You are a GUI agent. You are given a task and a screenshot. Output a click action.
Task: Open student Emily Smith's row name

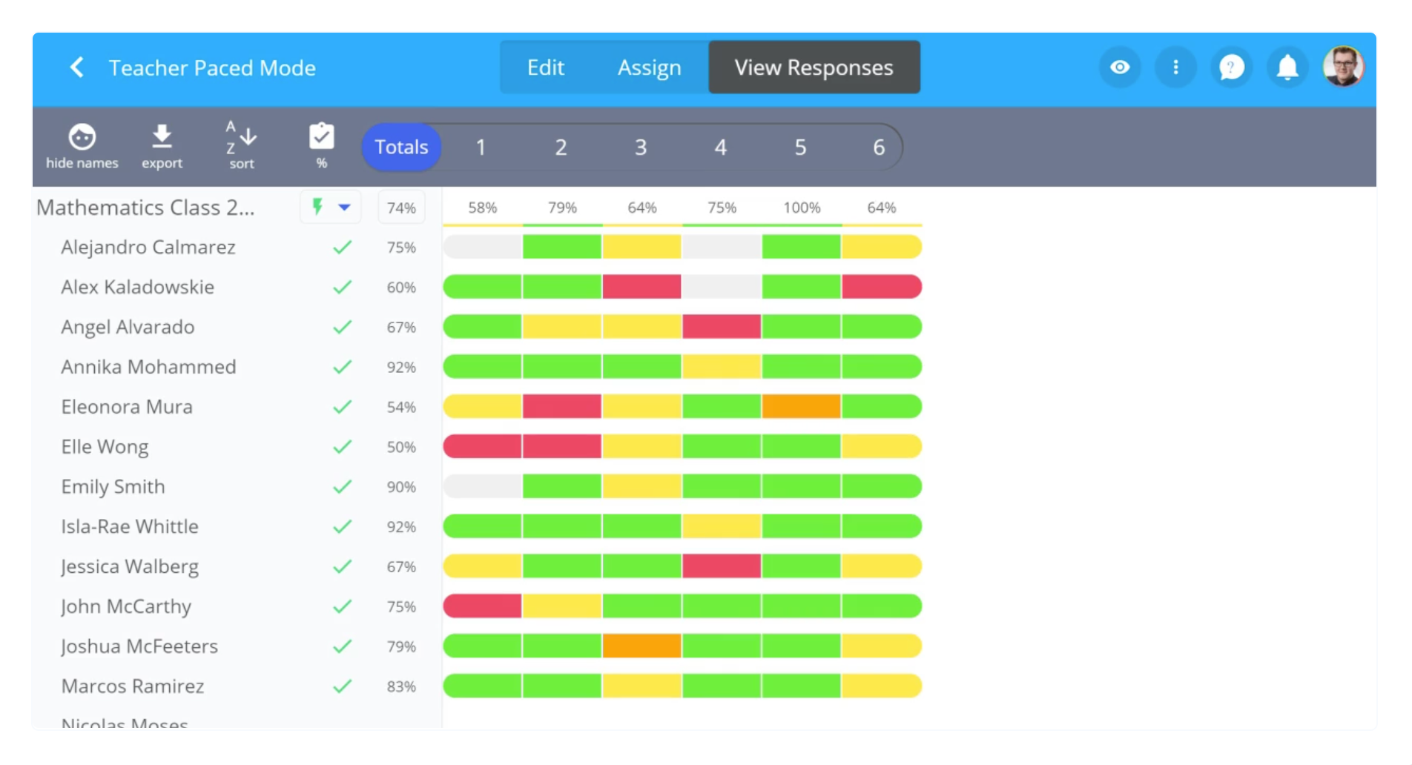[x=113, y=487]
